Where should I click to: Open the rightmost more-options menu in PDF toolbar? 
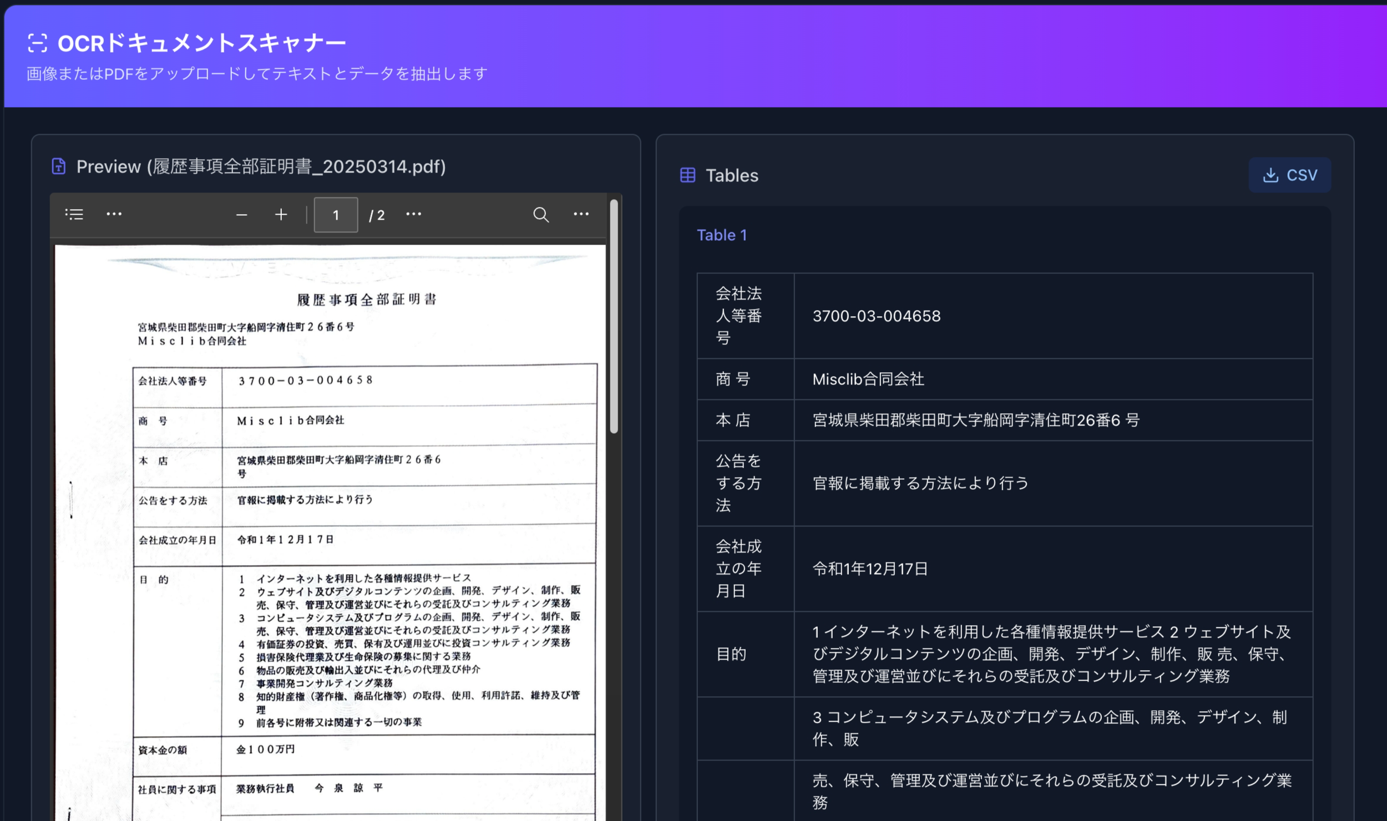click(580, 215)
